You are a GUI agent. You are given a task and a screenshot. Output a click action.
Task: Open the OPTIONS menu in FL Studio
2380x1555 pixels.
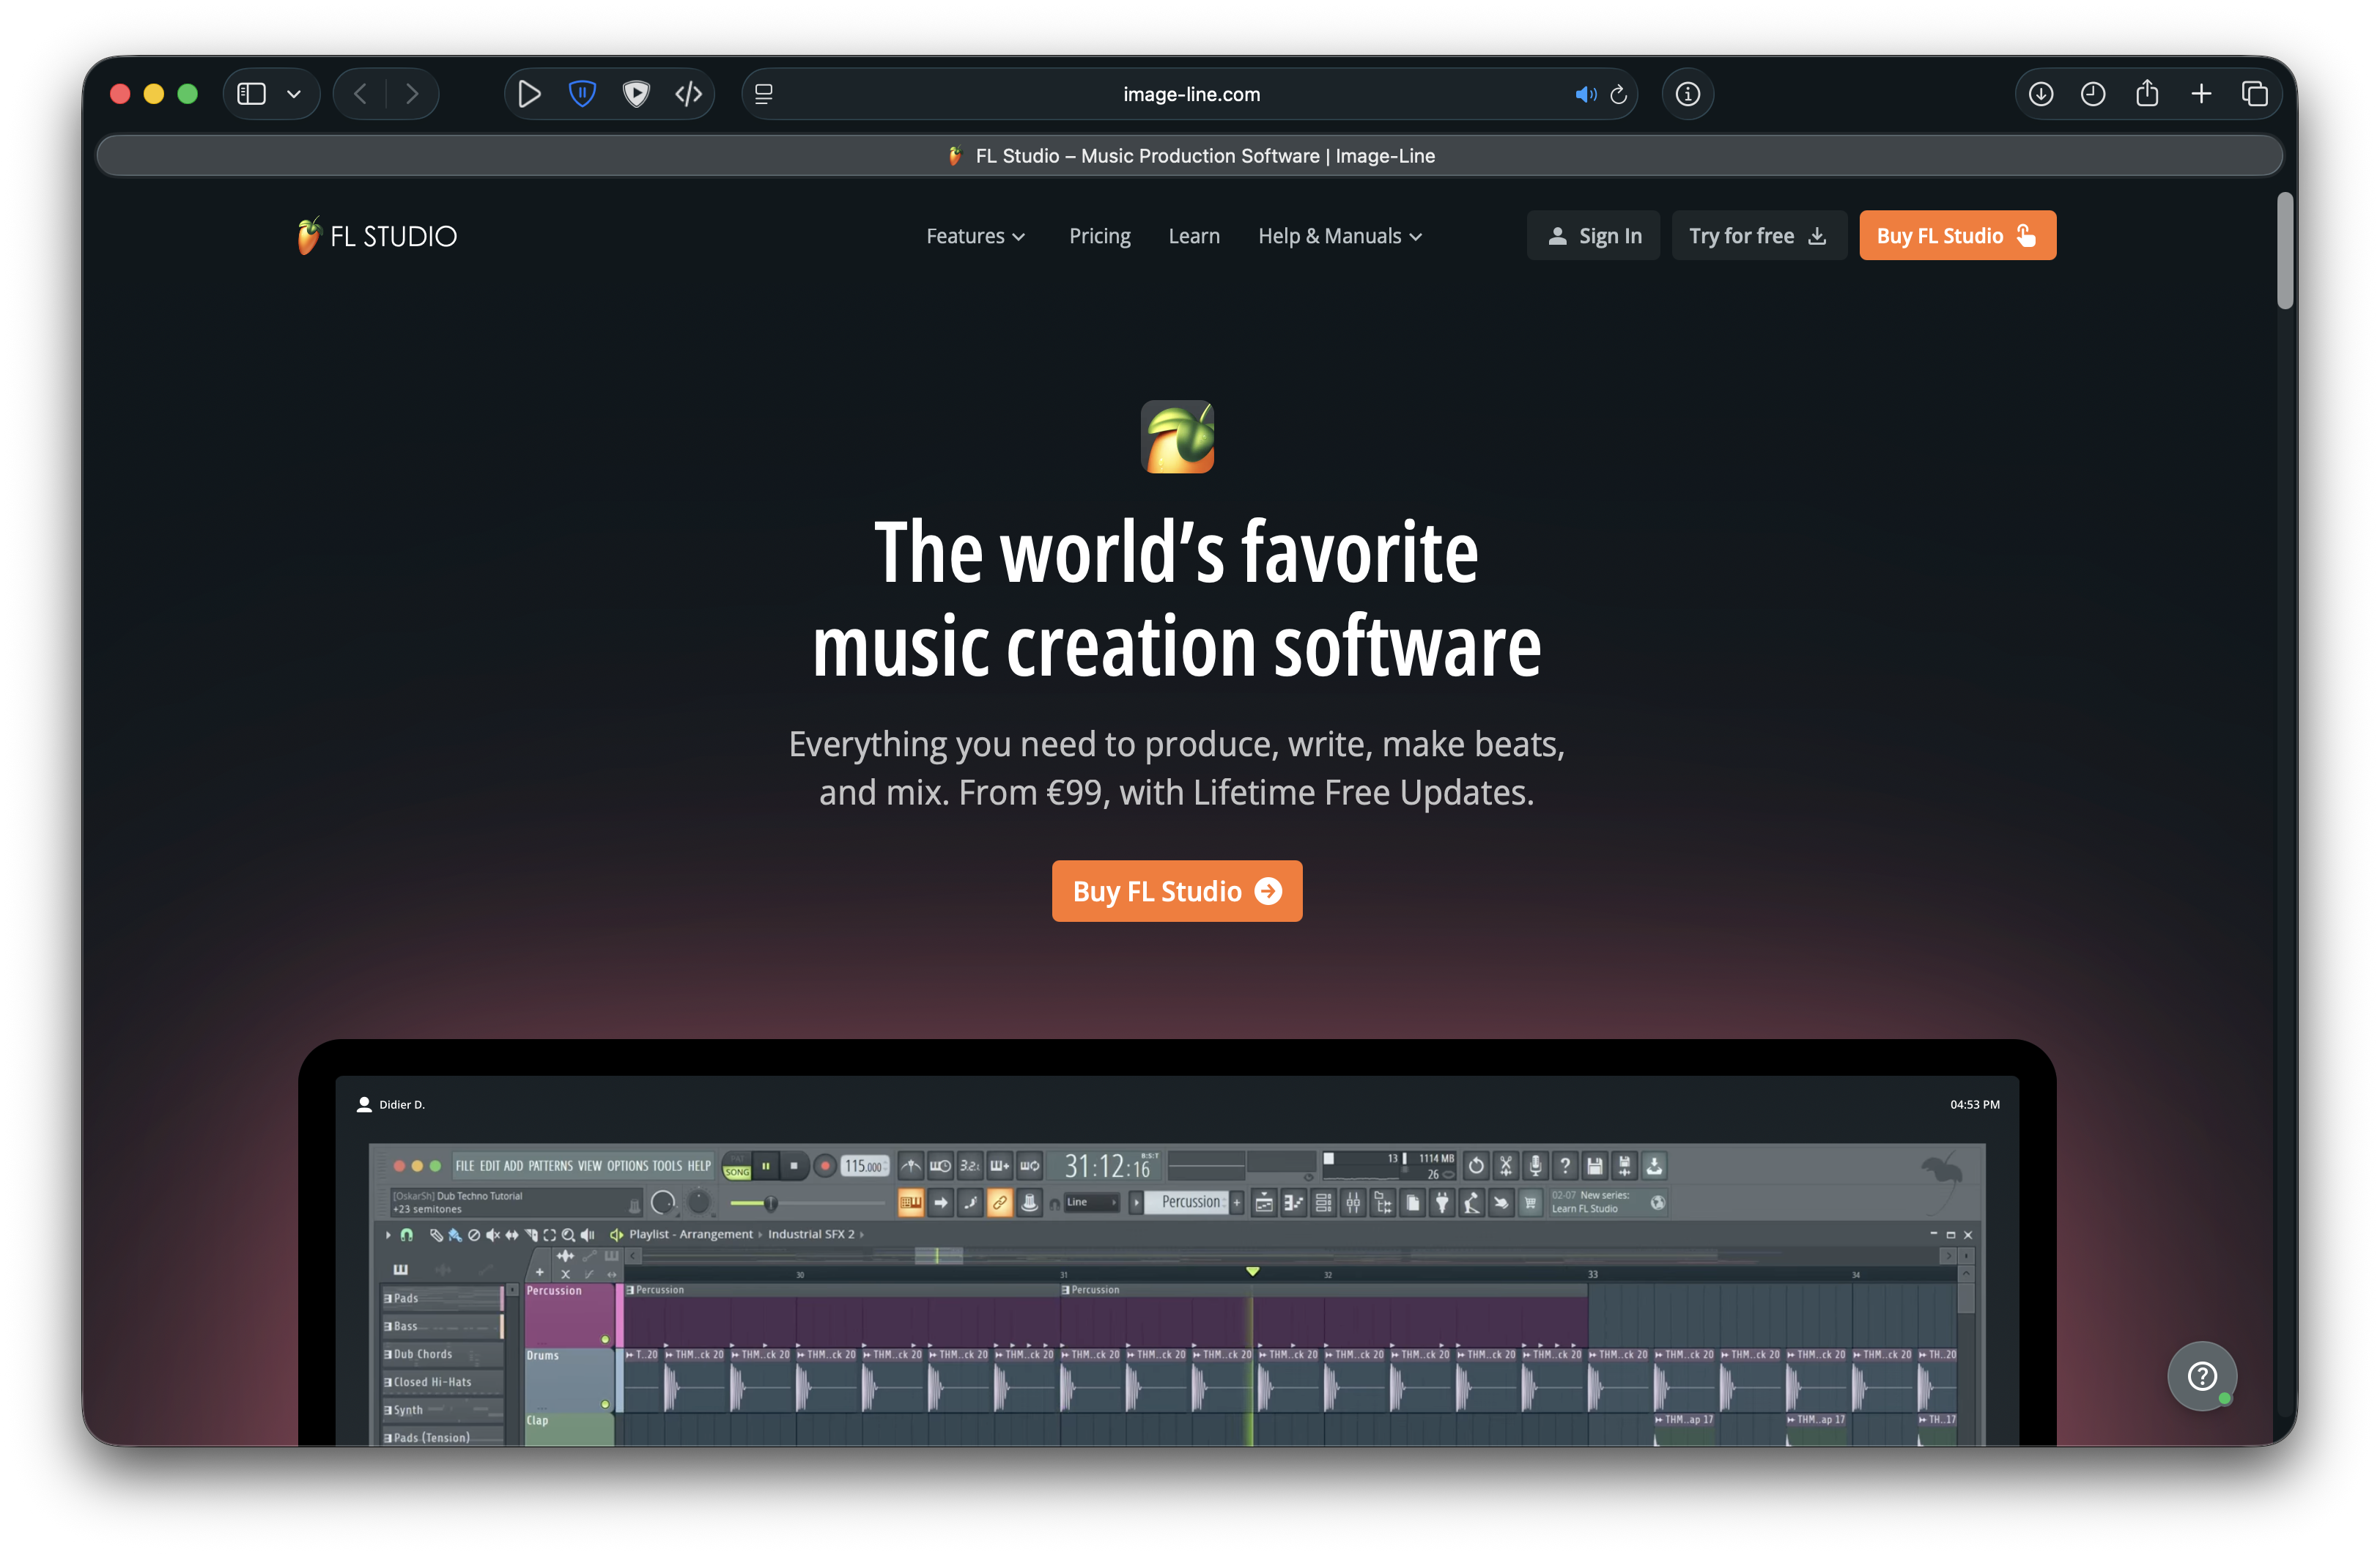coord(627,1166)
